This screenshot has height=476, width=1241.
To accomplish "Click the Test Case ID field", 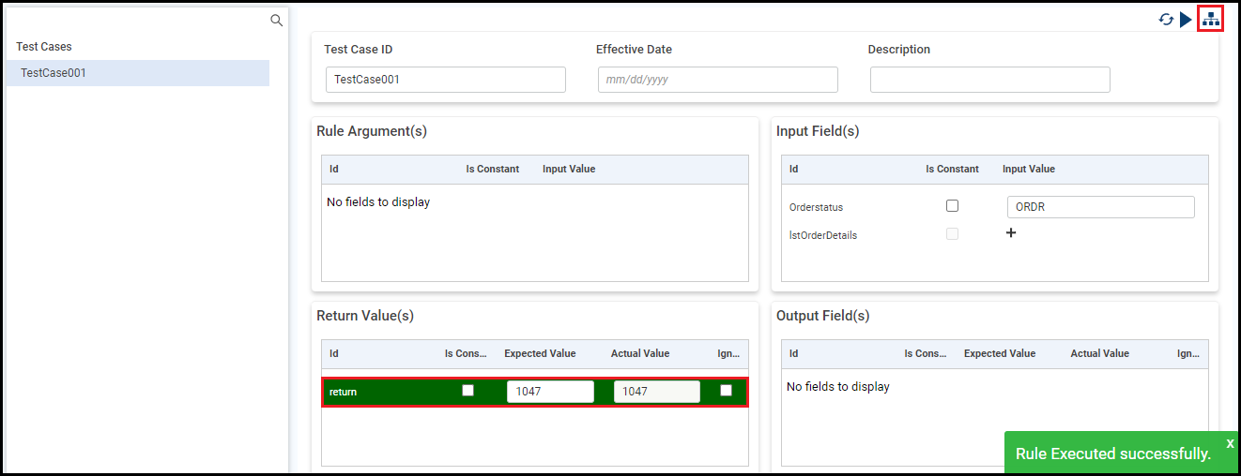I will click(x=445, y=80).
